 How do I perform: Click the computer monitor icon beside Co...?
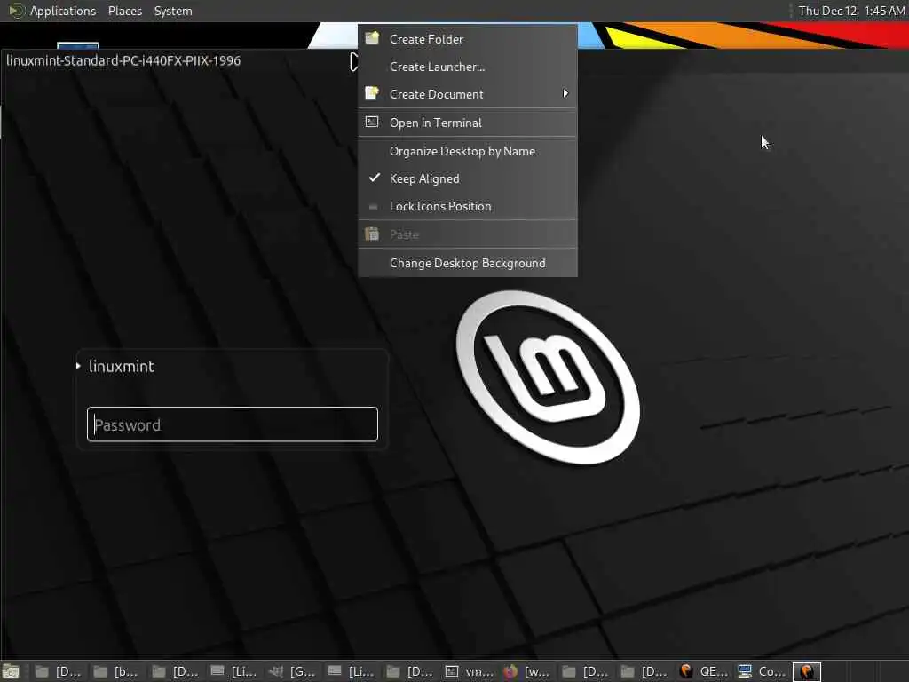coord(745,672)
